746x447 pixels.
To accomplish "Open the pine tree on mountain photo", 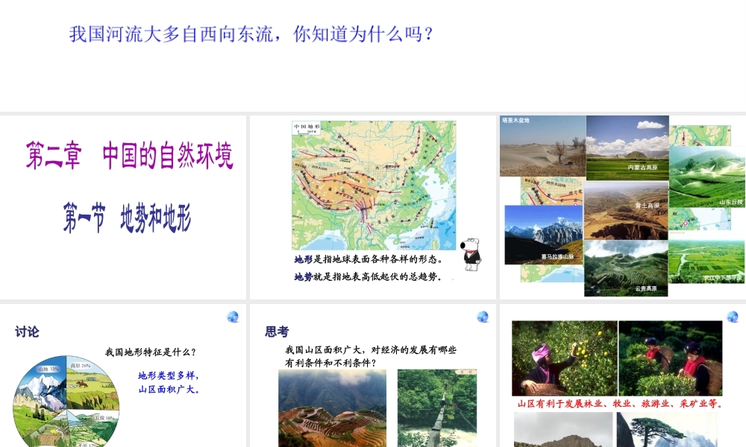I will [x=666, y=429].
